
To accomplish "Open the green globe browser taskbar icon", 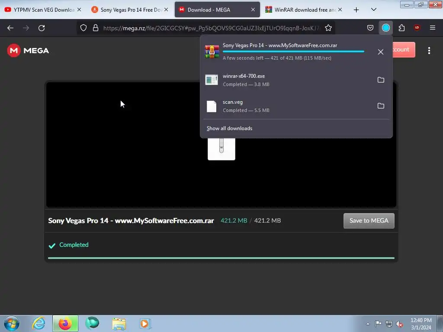I will coord(92,323).
